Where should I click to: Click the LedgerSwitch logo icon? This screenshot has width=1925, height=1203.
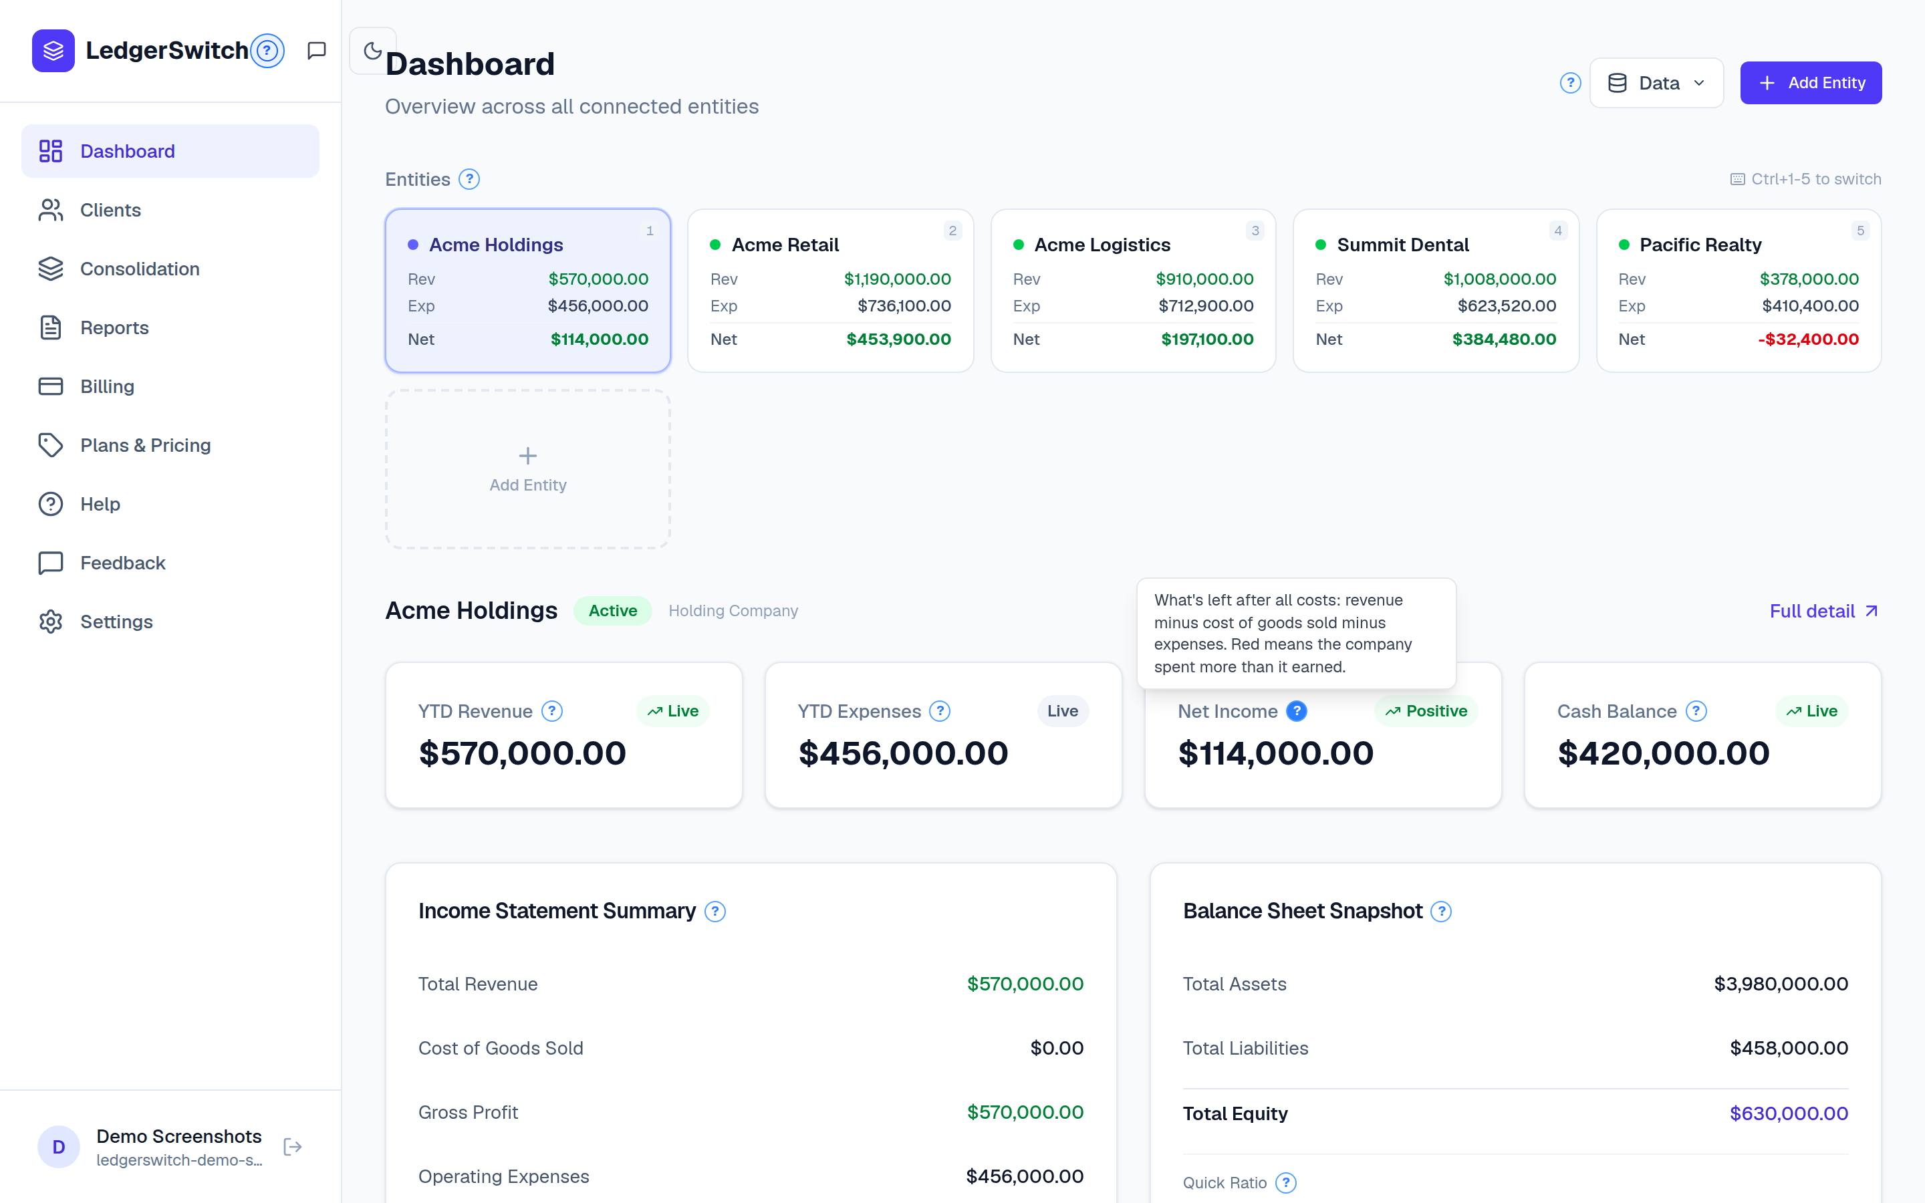tap(53, 51)
